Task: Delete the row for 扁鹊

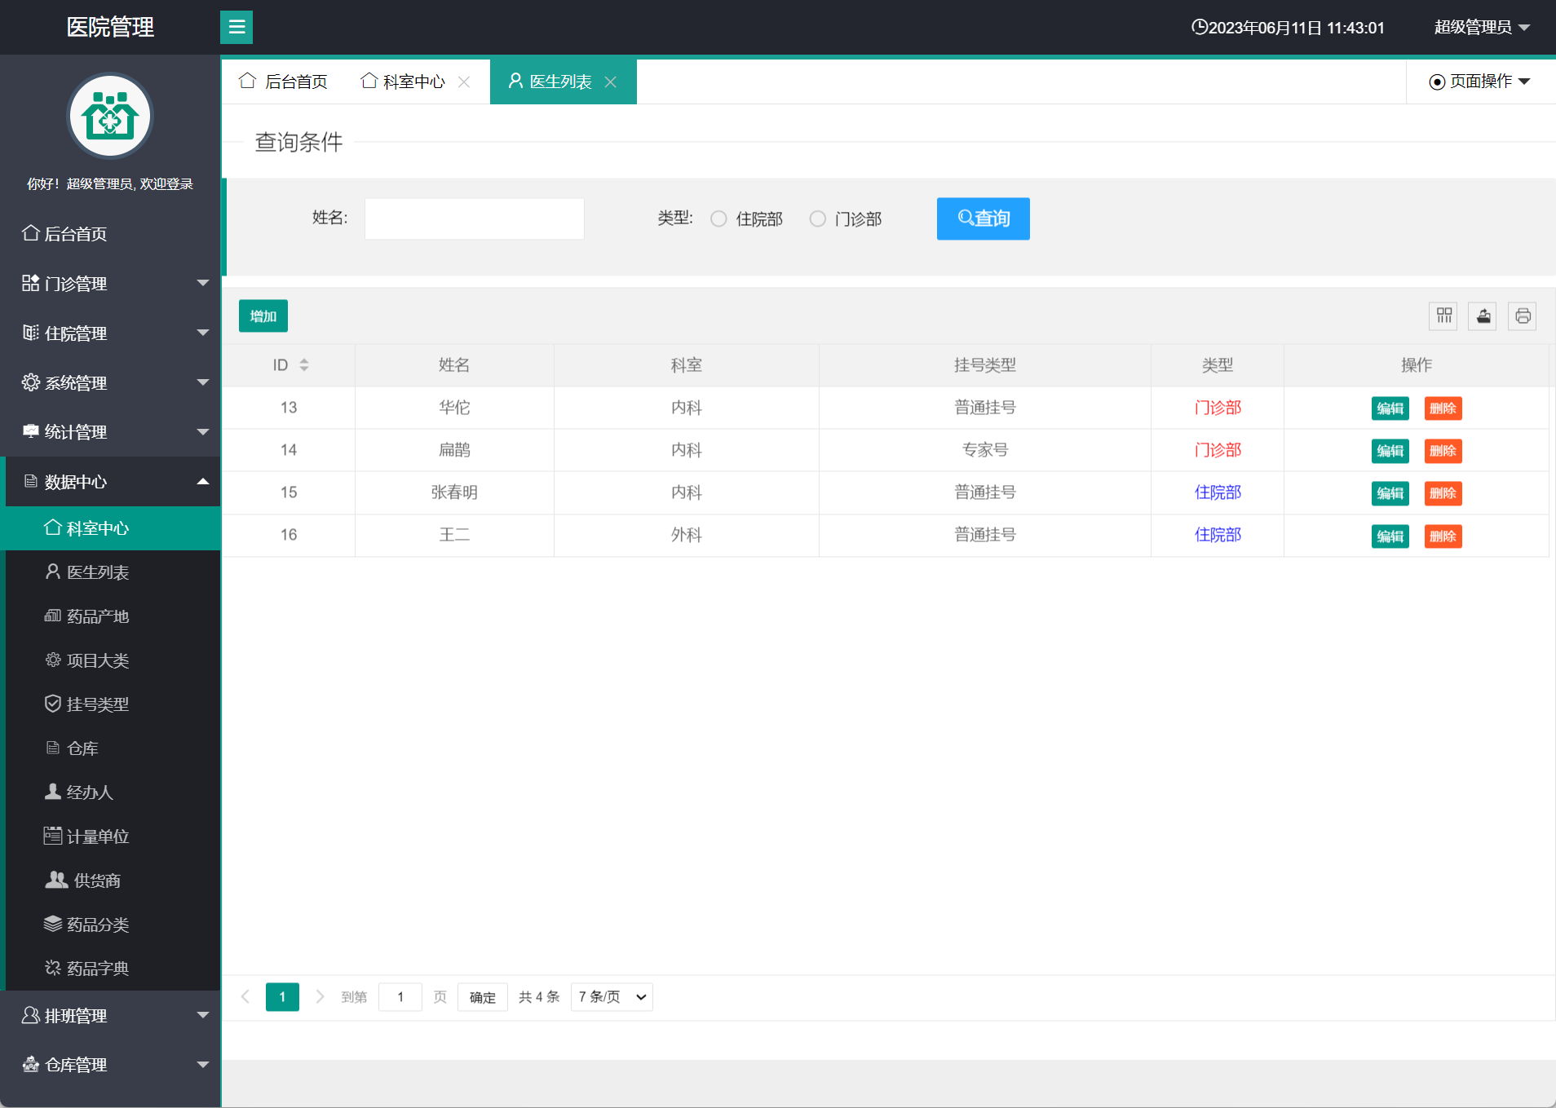Action: [1443, 451]
